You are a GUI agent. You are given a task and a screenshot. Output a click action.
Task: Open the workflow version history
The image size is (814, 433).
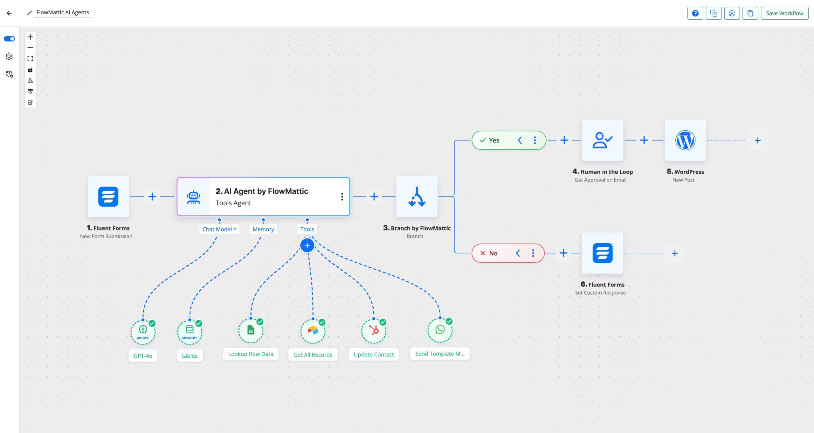click(9, 74)
